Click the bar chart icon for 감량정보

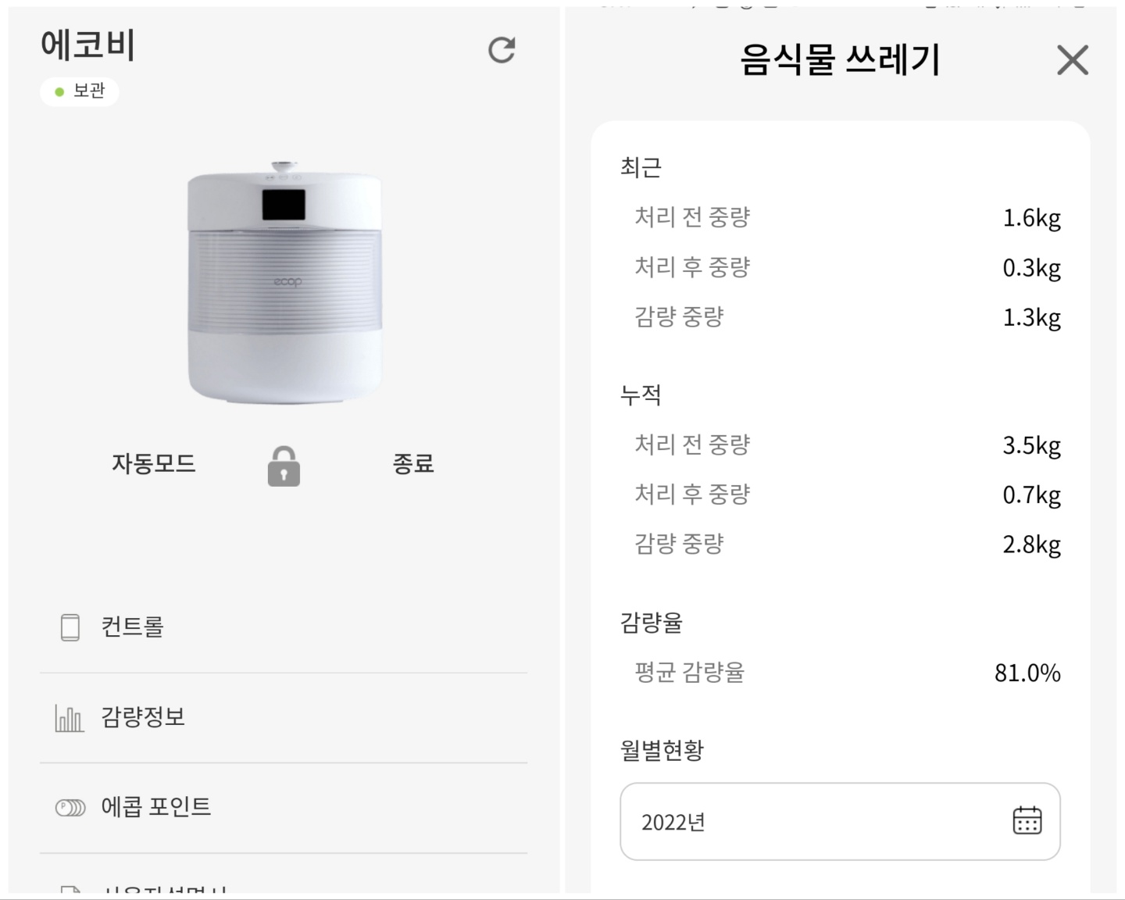pos(70,718)
